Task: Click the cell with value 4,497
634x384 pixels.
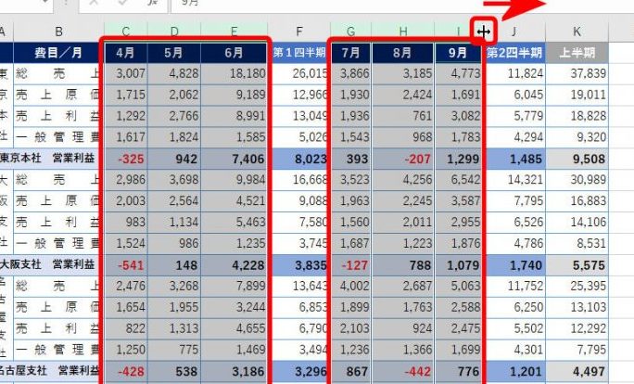Action: coord(577,371)
